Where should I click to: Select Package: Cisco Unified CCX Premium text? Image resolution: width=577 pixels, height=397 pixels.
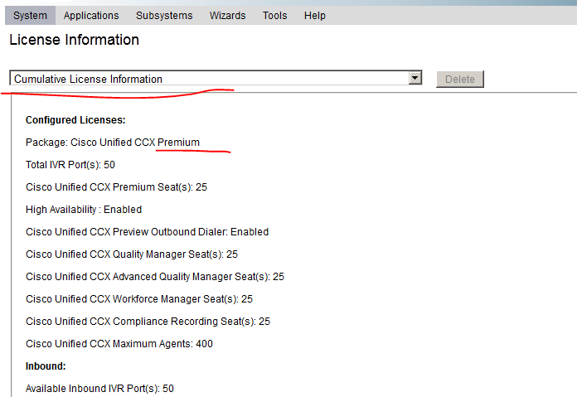coord(113,143)
